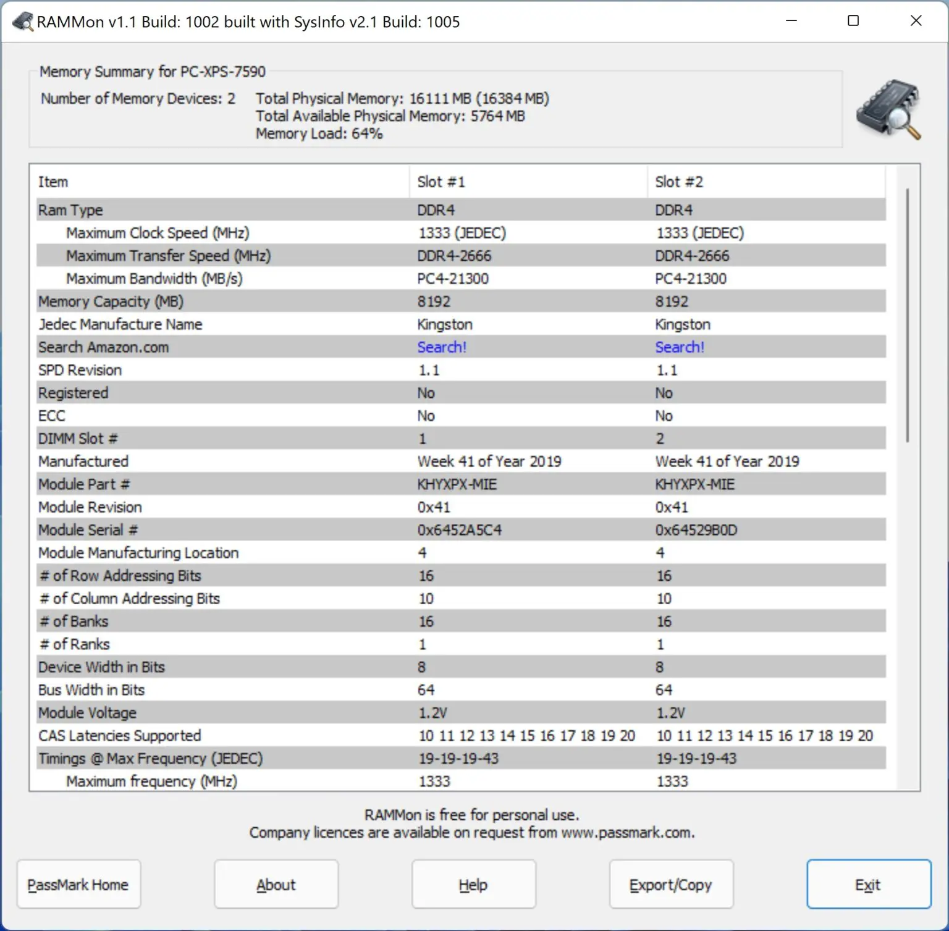
Task: Select the Item column header
Action: (x=54, y=182)
